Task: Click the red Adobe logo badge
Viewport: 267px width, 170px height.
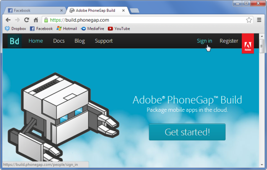Action: pos(248,44)
